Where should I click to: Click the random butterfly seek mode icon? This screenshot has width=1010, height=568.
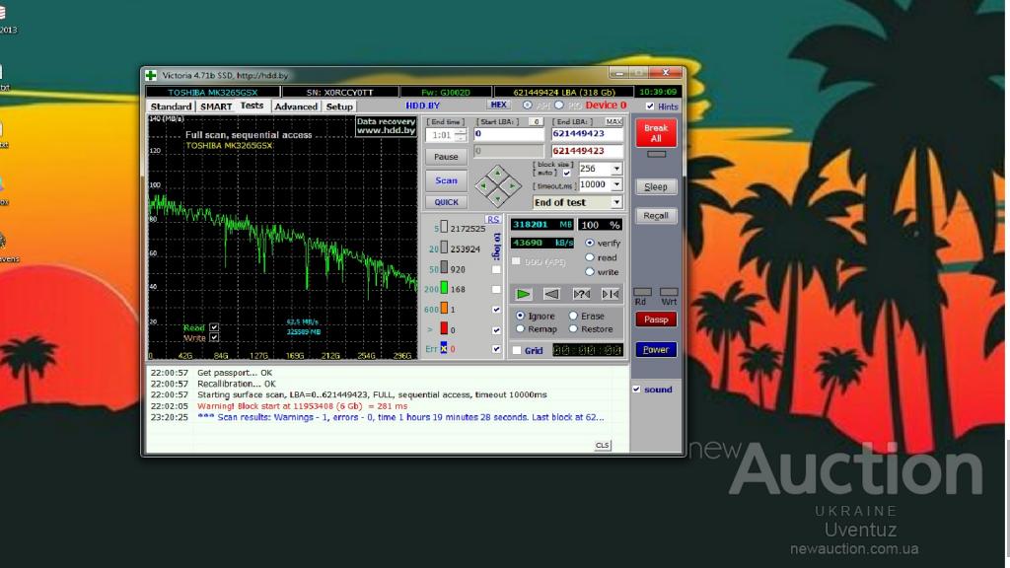[581, 294]
